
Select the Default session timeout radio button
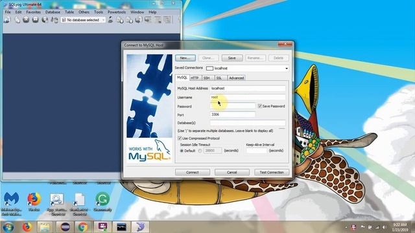tap(182, 151)
